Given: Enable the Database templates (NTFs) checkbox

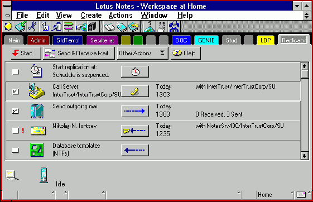Looking at the screenshot, I should click(16, 150).
